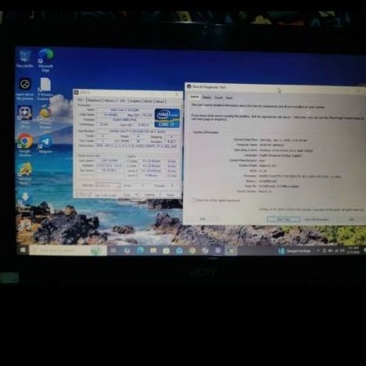Open the white document file on desktop
366x366 pixels.
tap(46, 89)
